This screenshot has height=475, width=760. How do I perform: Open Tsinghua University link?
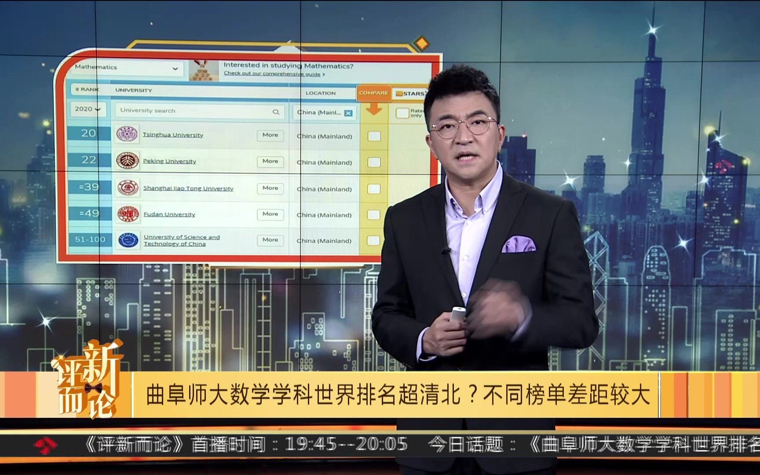(173, 135)
